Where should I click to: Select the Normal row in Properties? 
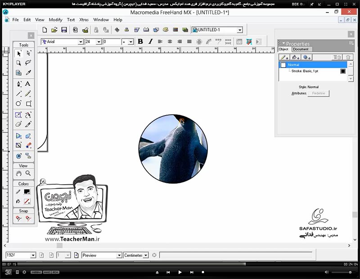pos(313,65)
